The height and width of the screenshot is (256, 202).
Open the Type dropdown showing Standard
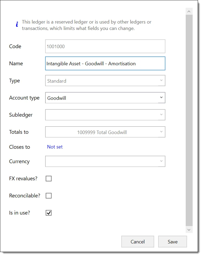click(x=105, y=81)
